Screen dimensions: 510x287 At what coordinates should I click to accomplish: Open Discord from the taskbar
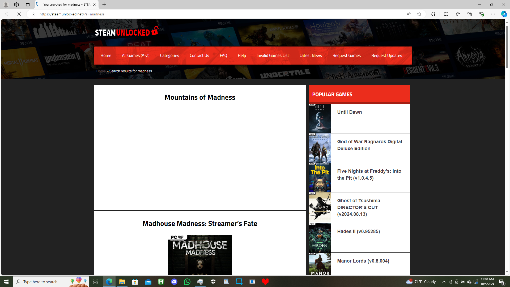(174, 282)
